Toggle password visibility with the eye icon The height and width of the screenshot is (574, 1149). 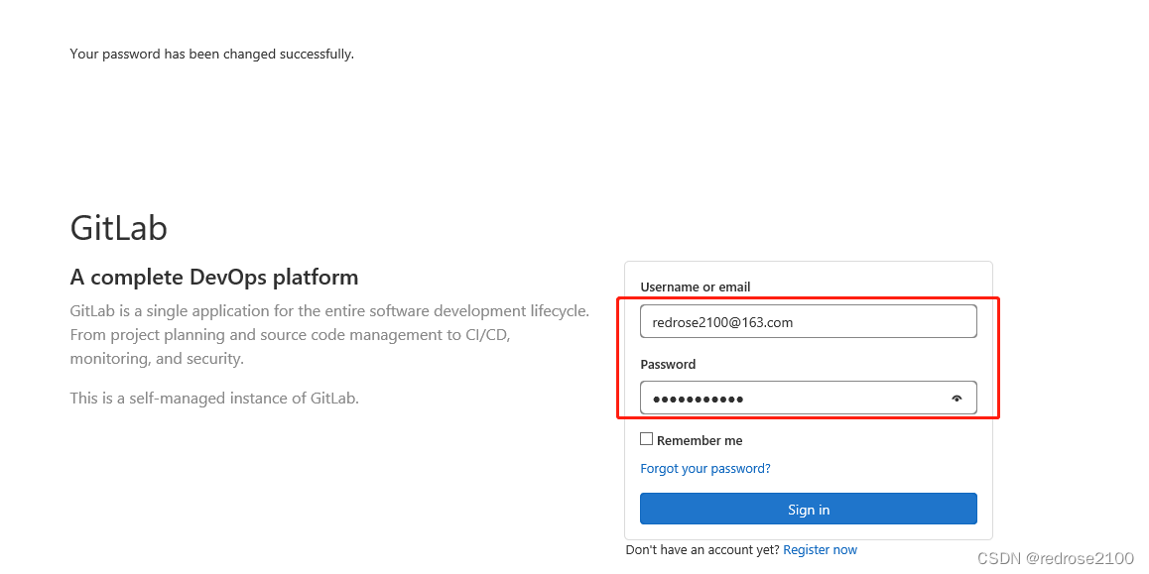pos(956,398)
